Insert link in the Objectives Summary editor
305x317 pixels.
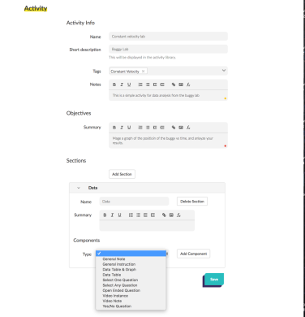click(x=174, y=128)
